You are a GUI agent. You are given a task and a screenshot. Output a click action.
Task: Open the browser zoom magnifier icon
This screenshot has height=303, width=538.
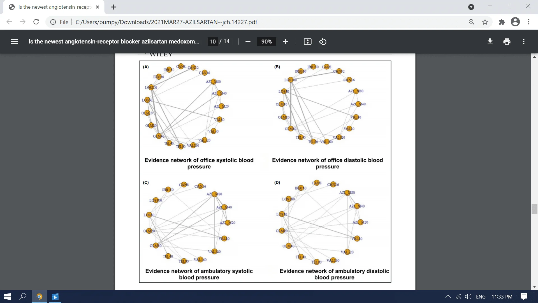click(472, 22)
